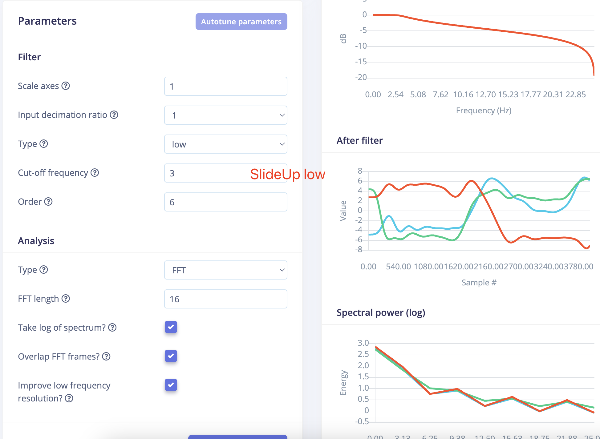Open Overlap FFT frames help icon
Screen dimensions: 600x439
[106, 356]
